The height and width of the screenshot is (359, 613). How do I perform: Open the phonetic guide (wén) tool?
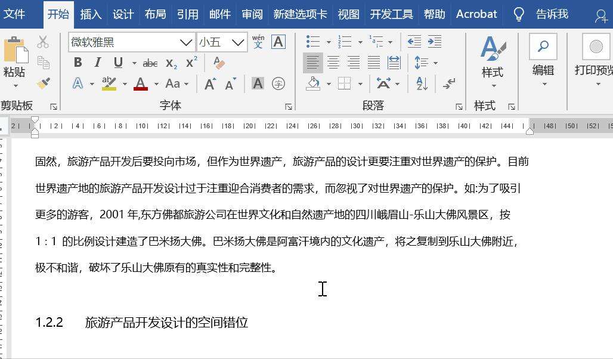point(258,42)
